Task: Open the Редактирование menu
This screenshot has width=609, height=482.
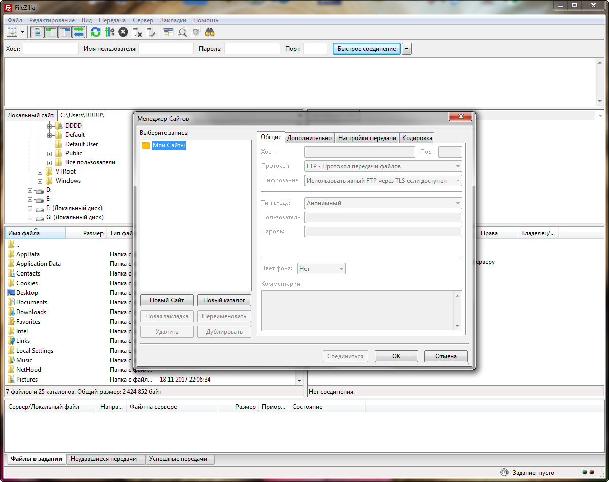Action: tap(52, 20)
